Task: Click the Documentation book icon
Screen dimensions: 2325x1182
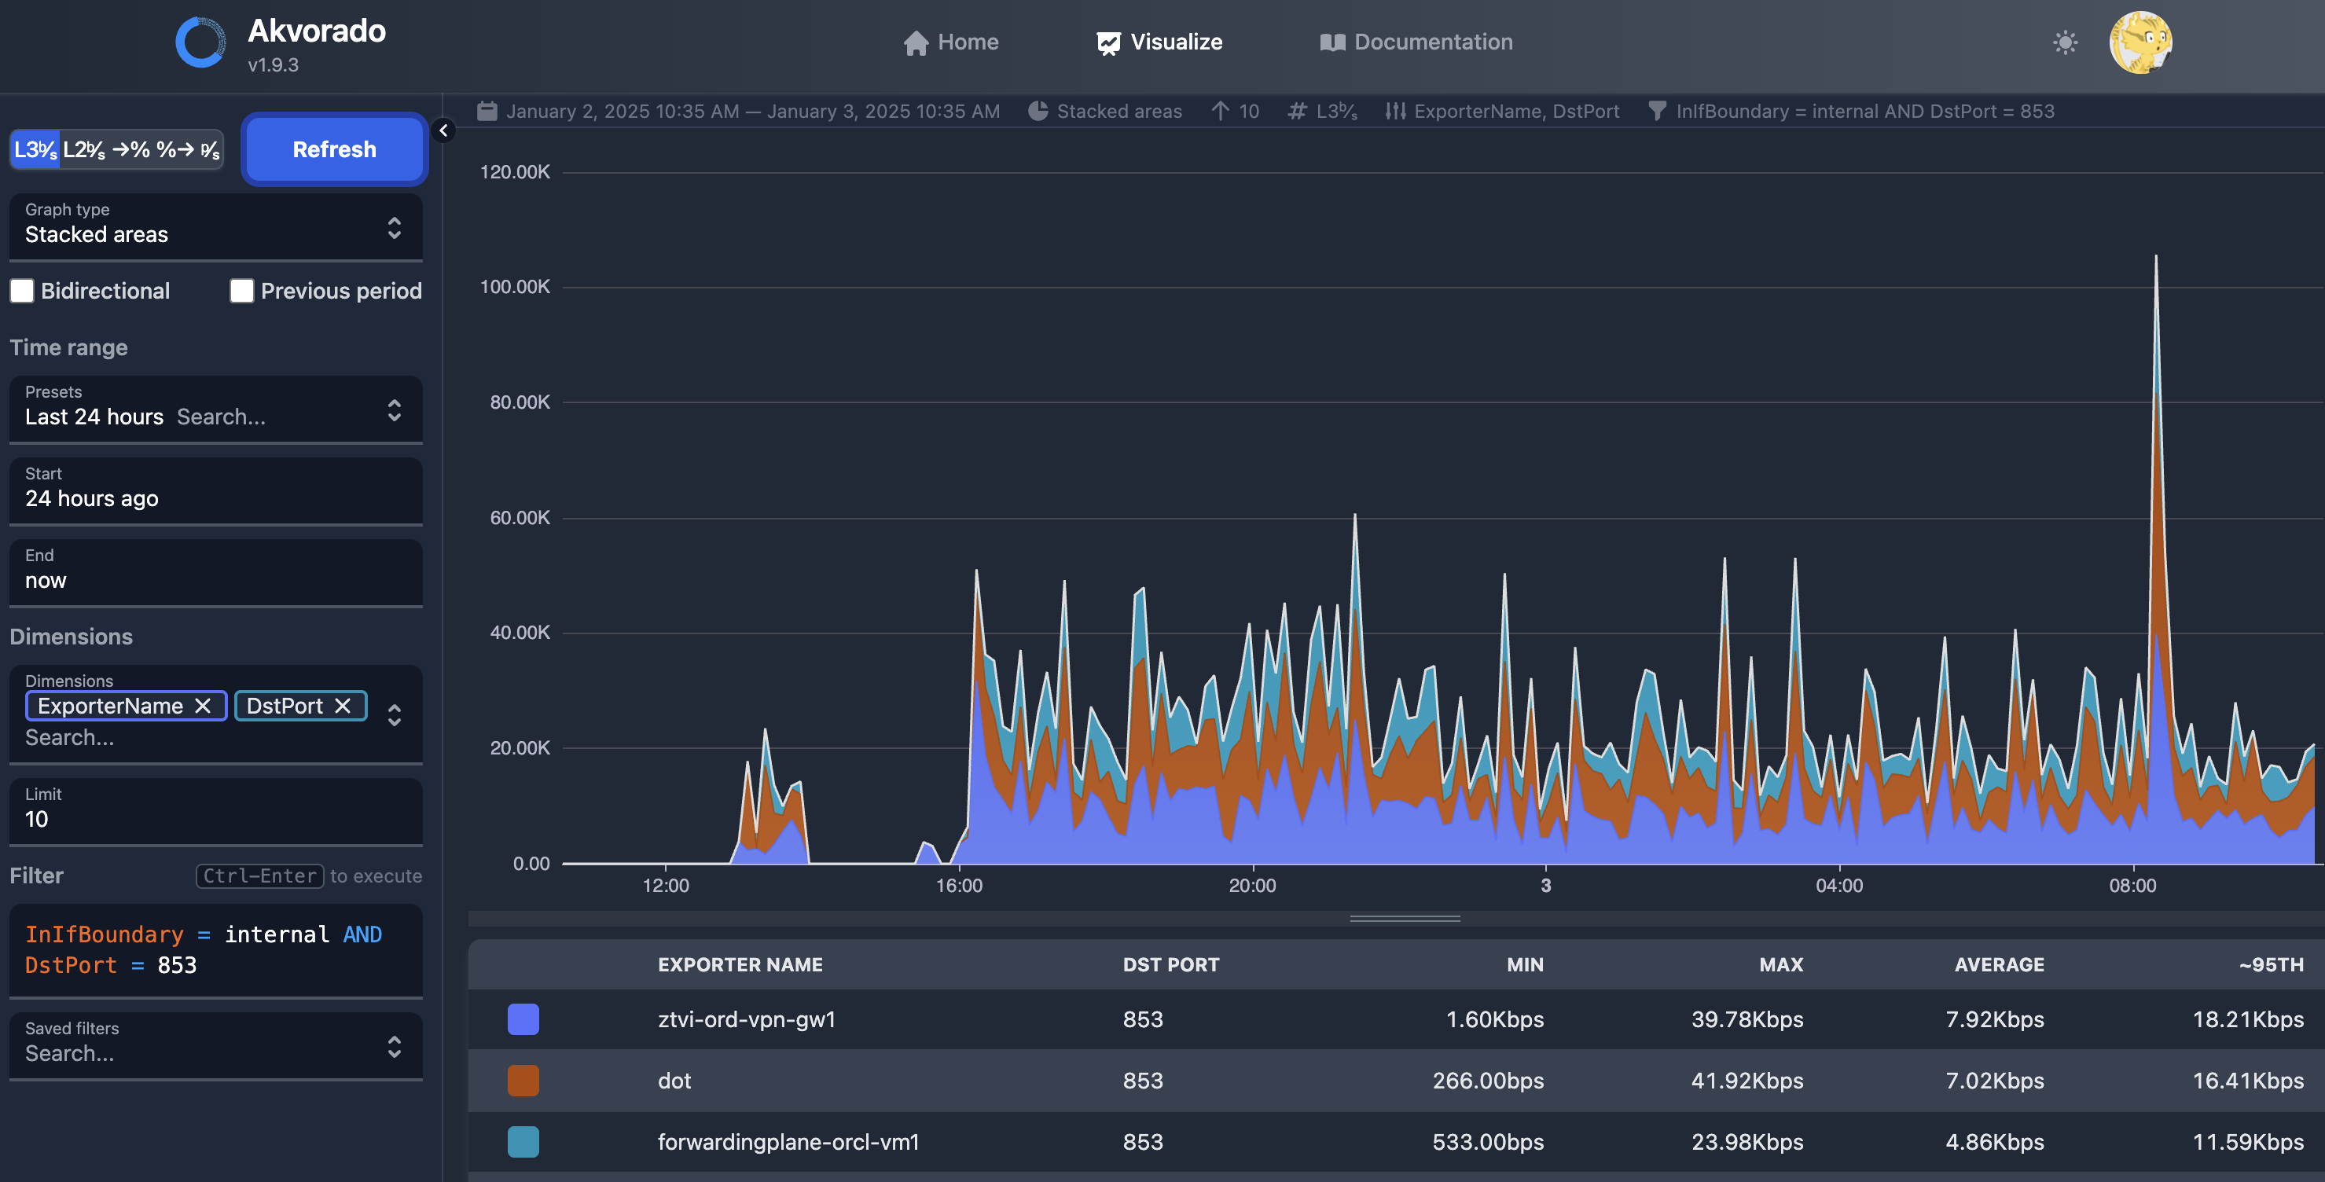Action: pos(1332,42)
